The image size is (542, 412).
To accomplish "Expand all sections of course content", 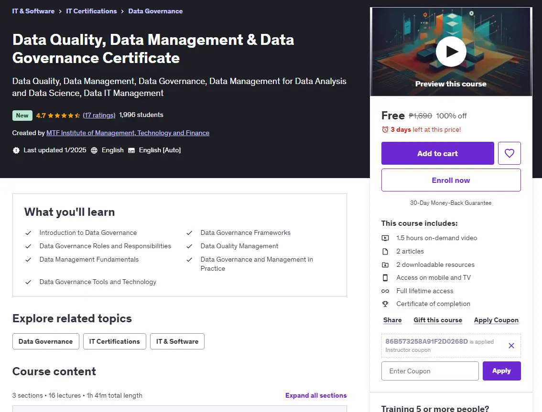I will tap(316, 395).
